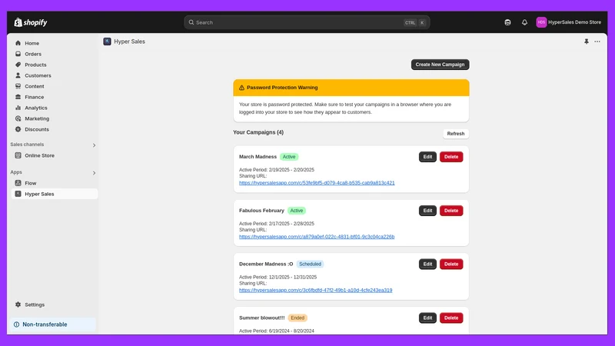Click the Analytics bar chart icon

pos(18,108)
